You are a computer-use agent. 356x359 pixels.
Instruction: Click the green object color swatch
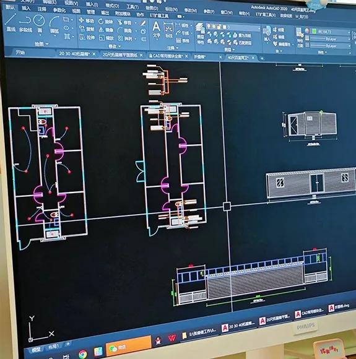pos(315,32)
